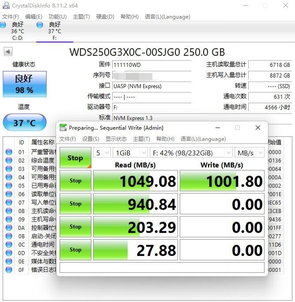Click Stop button beside 940.84 result
Screen dimensions: 295x302
click(76, 203)
